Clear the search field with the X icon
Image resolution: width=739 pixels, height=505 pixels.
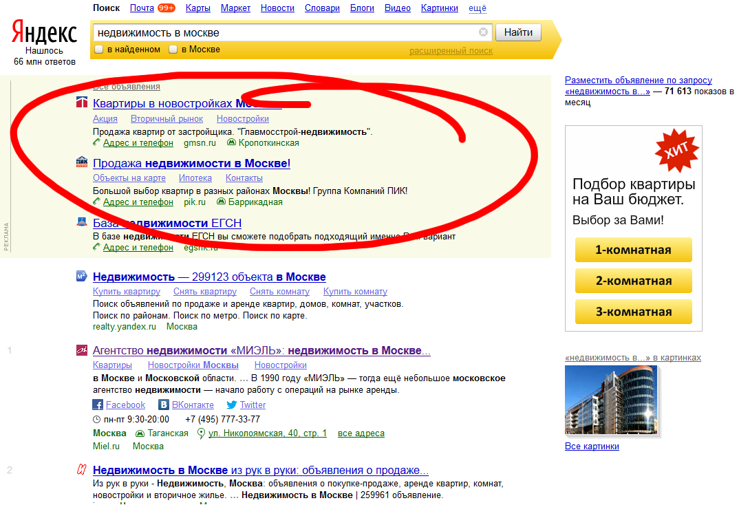[483, 32]
